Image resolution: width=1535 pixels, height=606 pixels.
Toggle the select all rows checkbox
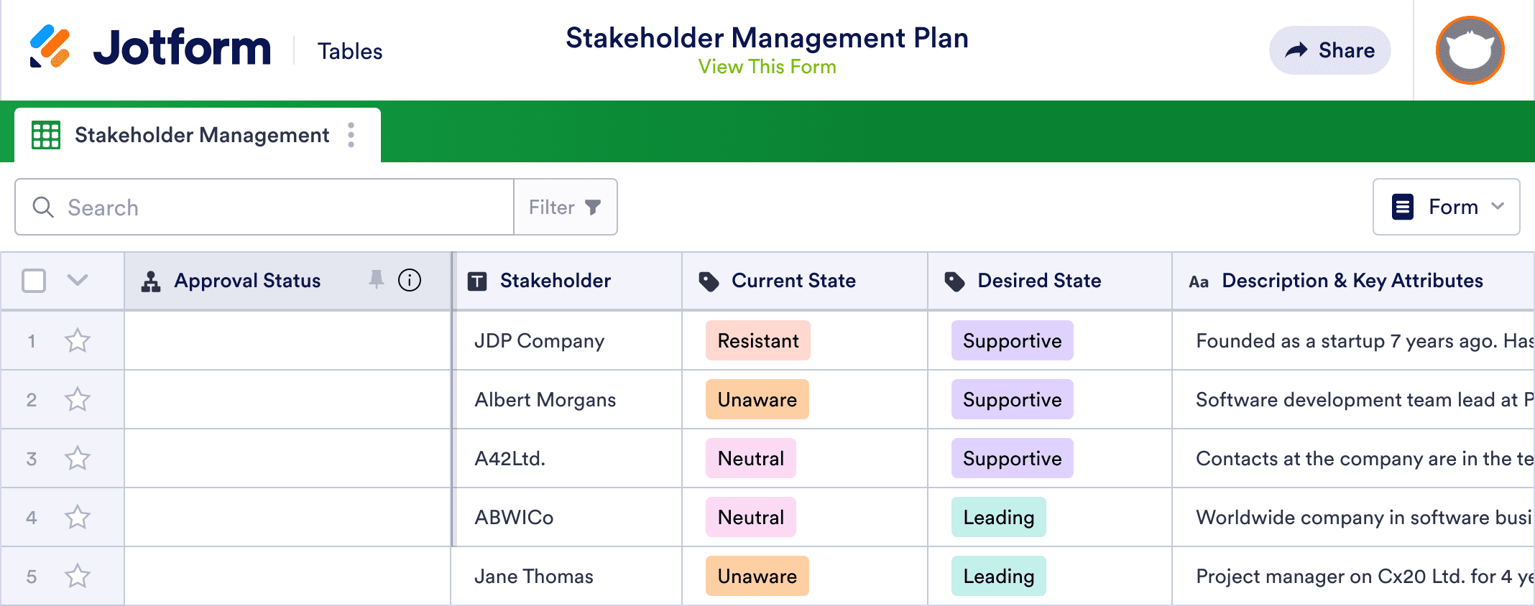point(34,281)
